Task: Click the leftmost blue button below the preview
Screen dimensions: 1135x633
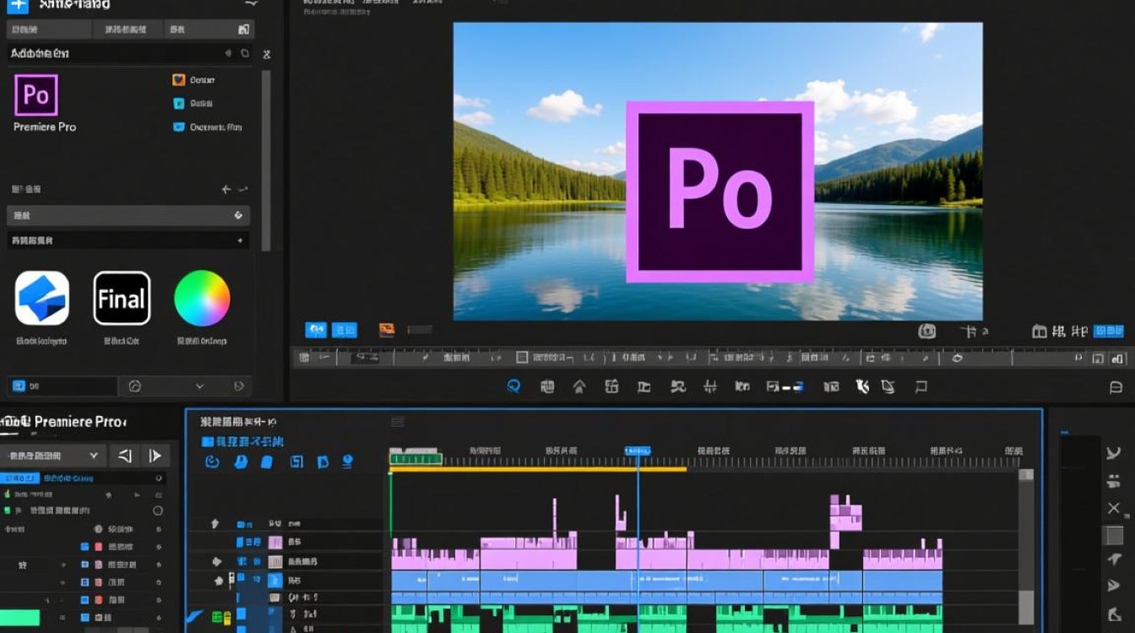Action: (316, 330)
